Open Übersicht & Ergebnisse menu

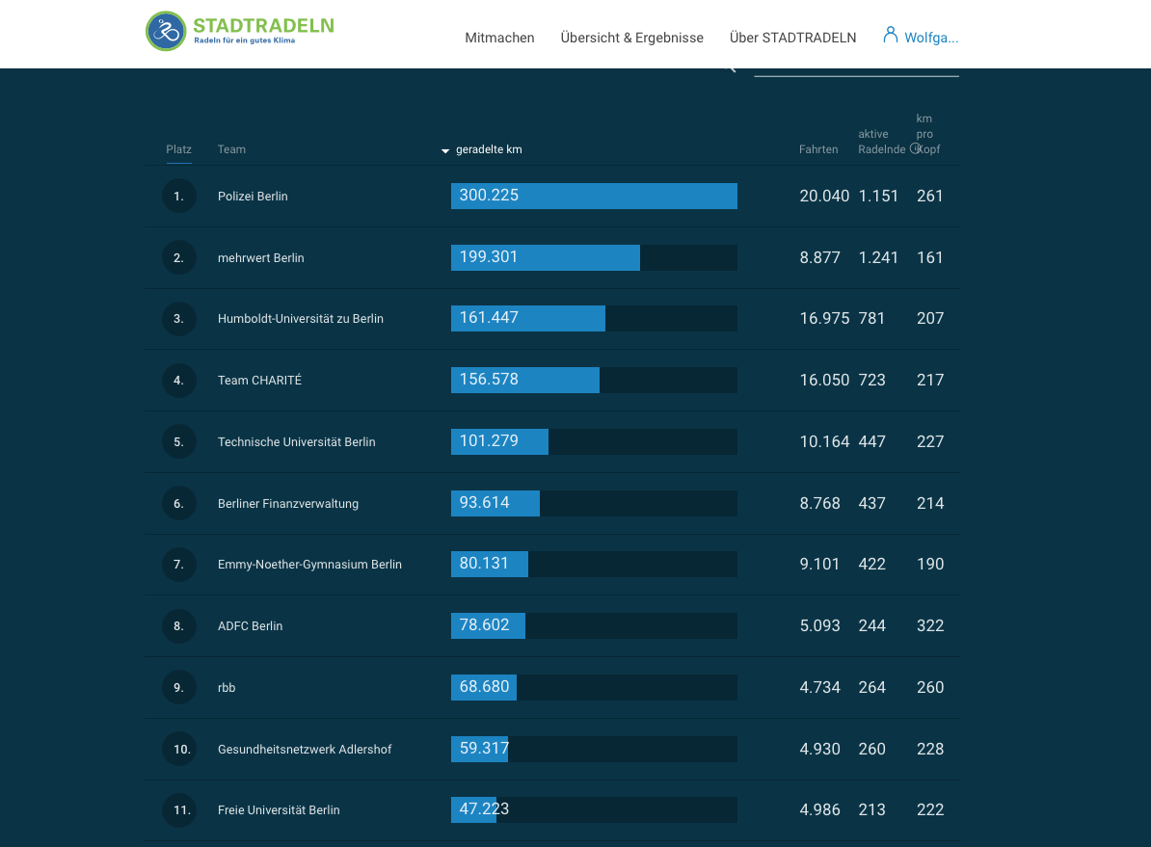point(632,38)
